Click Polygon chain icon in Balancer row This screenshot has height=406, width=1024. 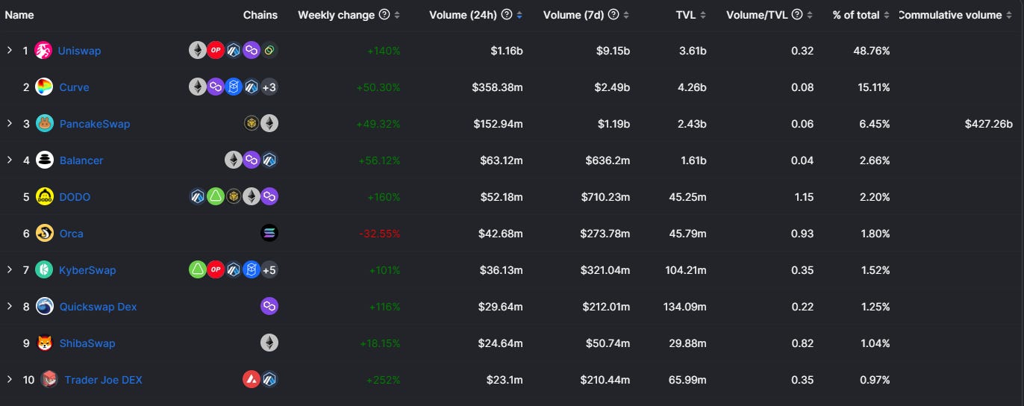point(252,160)
